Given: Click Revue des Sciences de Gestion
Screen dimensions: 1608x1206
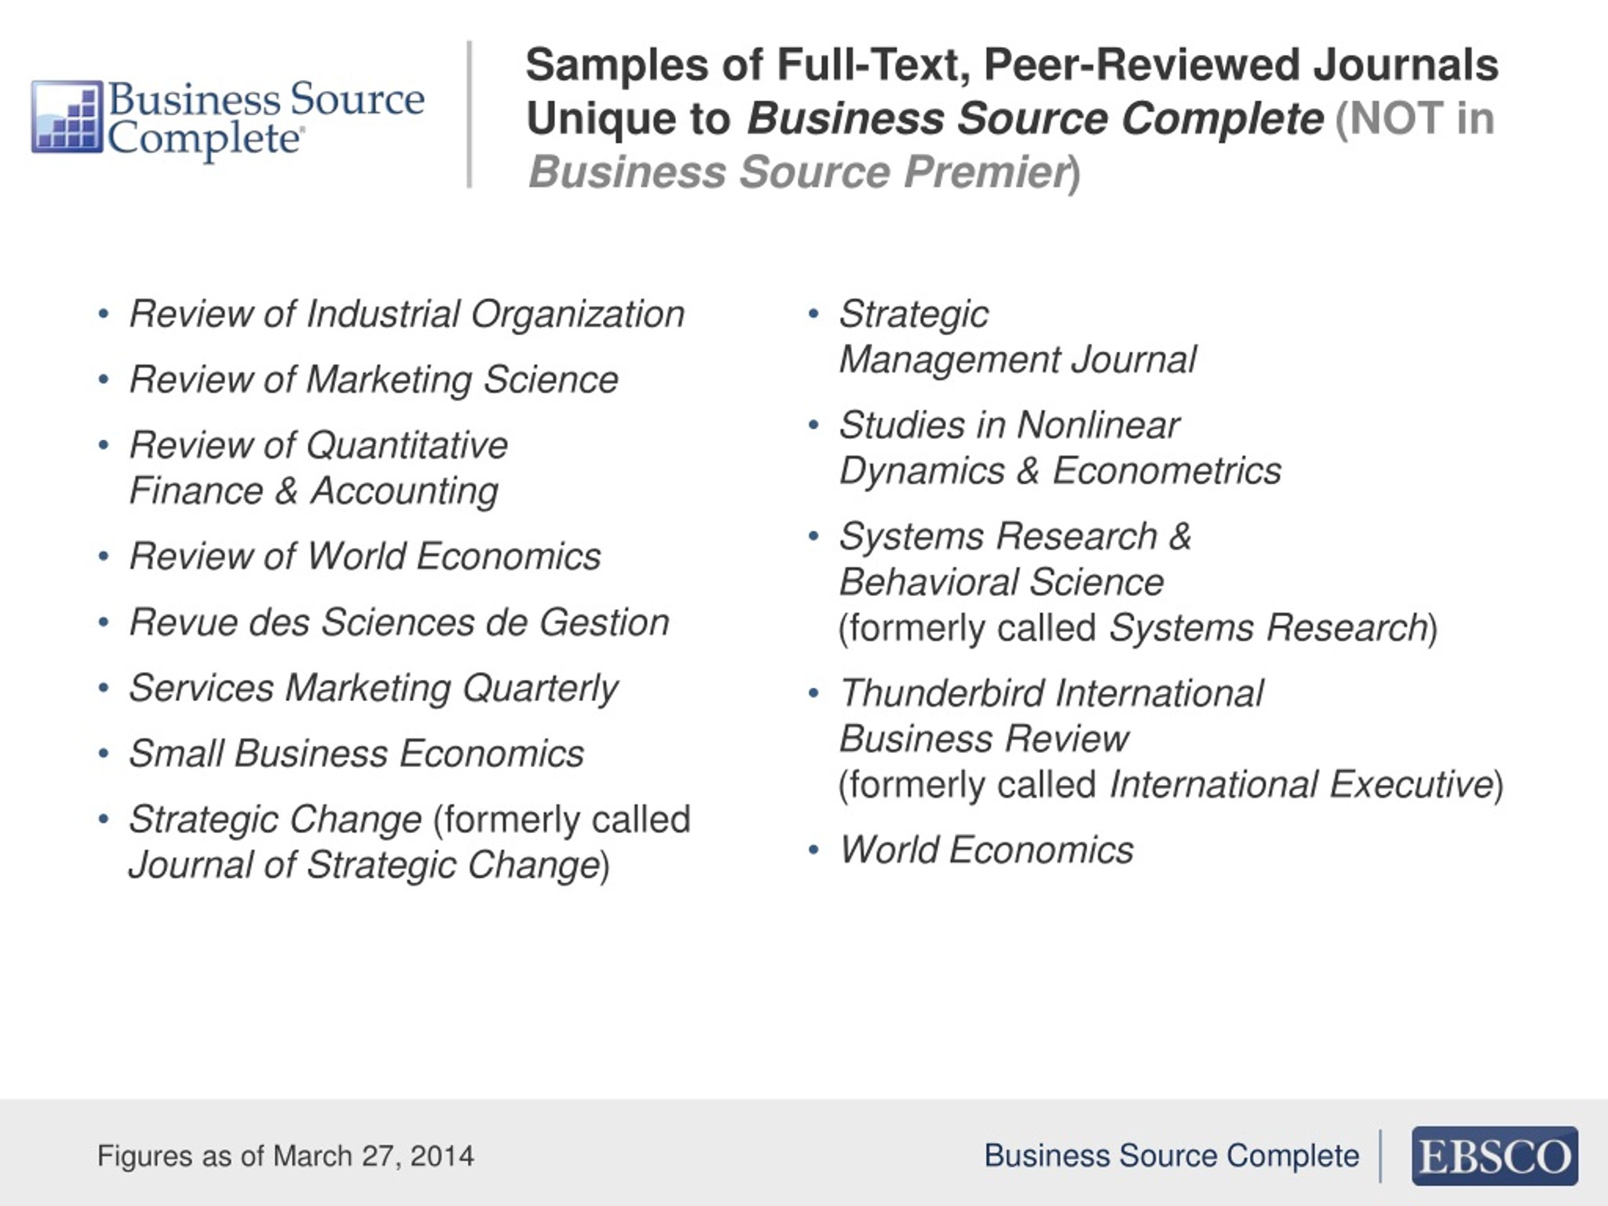Looking at the screenshot, I should click(x=399, y=623).
